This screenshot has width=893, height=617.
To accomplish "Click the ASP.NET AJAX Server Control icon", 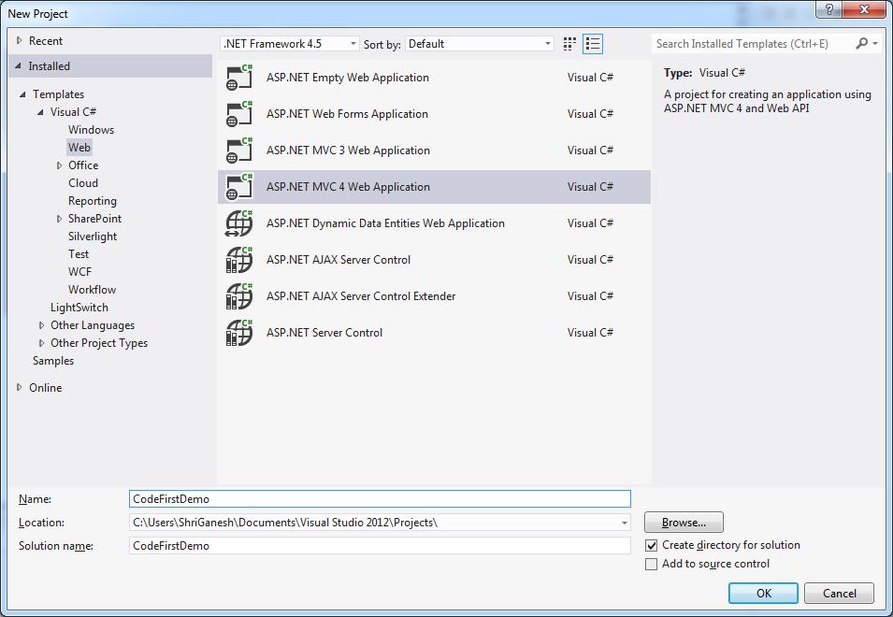I will point(239,260).
